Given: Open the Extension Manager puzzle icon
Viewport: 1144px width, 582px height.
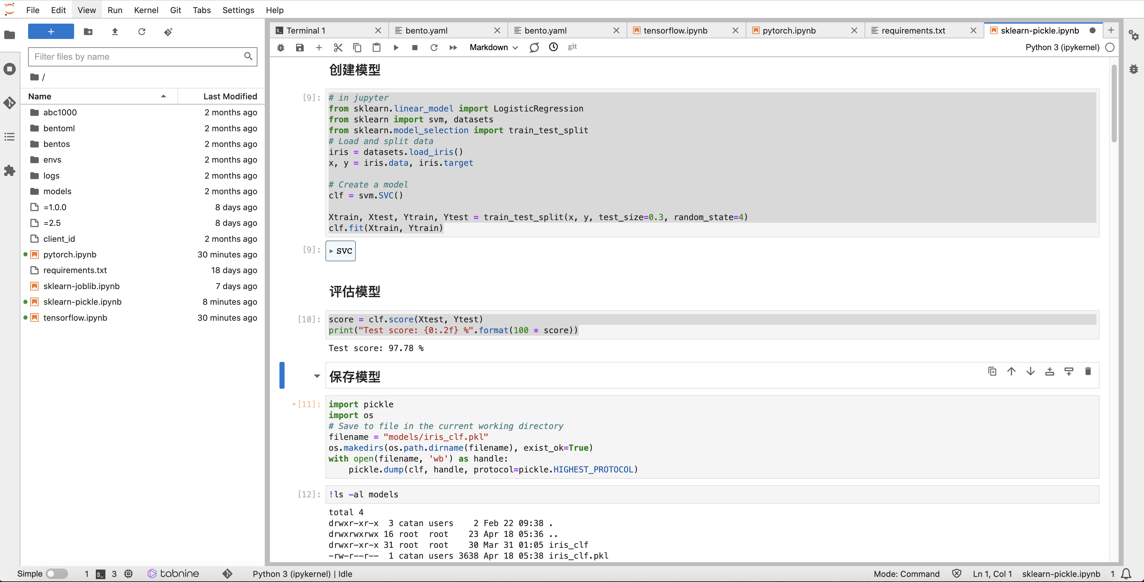Looking at the screenshot, I should [x=10, y=171].
